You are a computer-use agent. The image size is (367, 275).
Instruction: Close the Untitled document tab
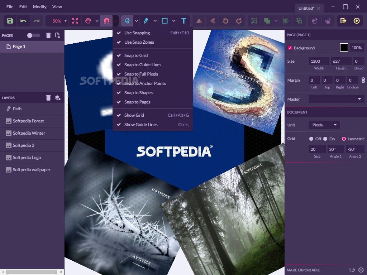coord(319,9)
